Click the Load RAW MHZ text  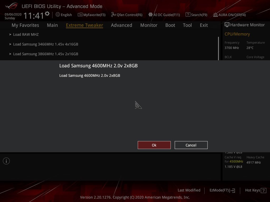tap(26, 34)
